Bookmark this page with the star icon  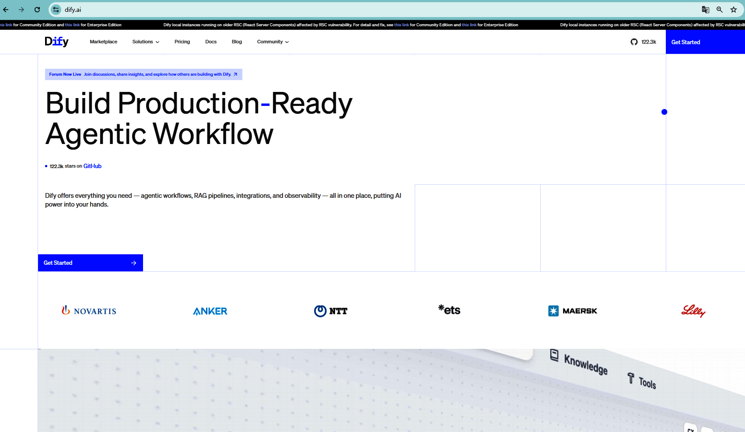[734, 10]
